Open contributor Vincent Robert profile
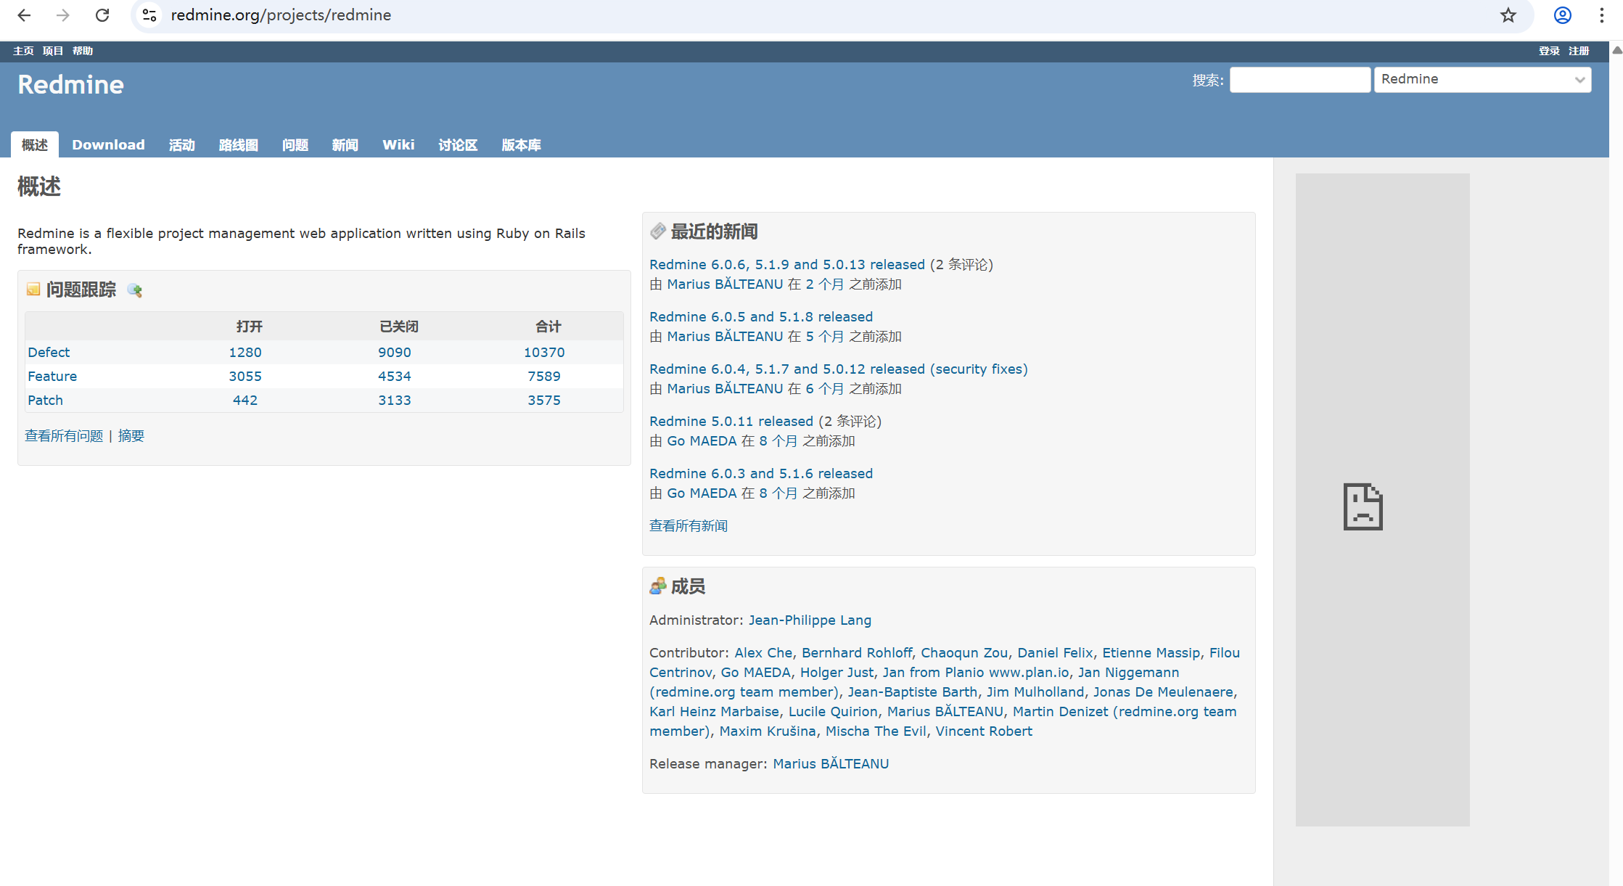The image size is (1623, 886). (984, 731)
